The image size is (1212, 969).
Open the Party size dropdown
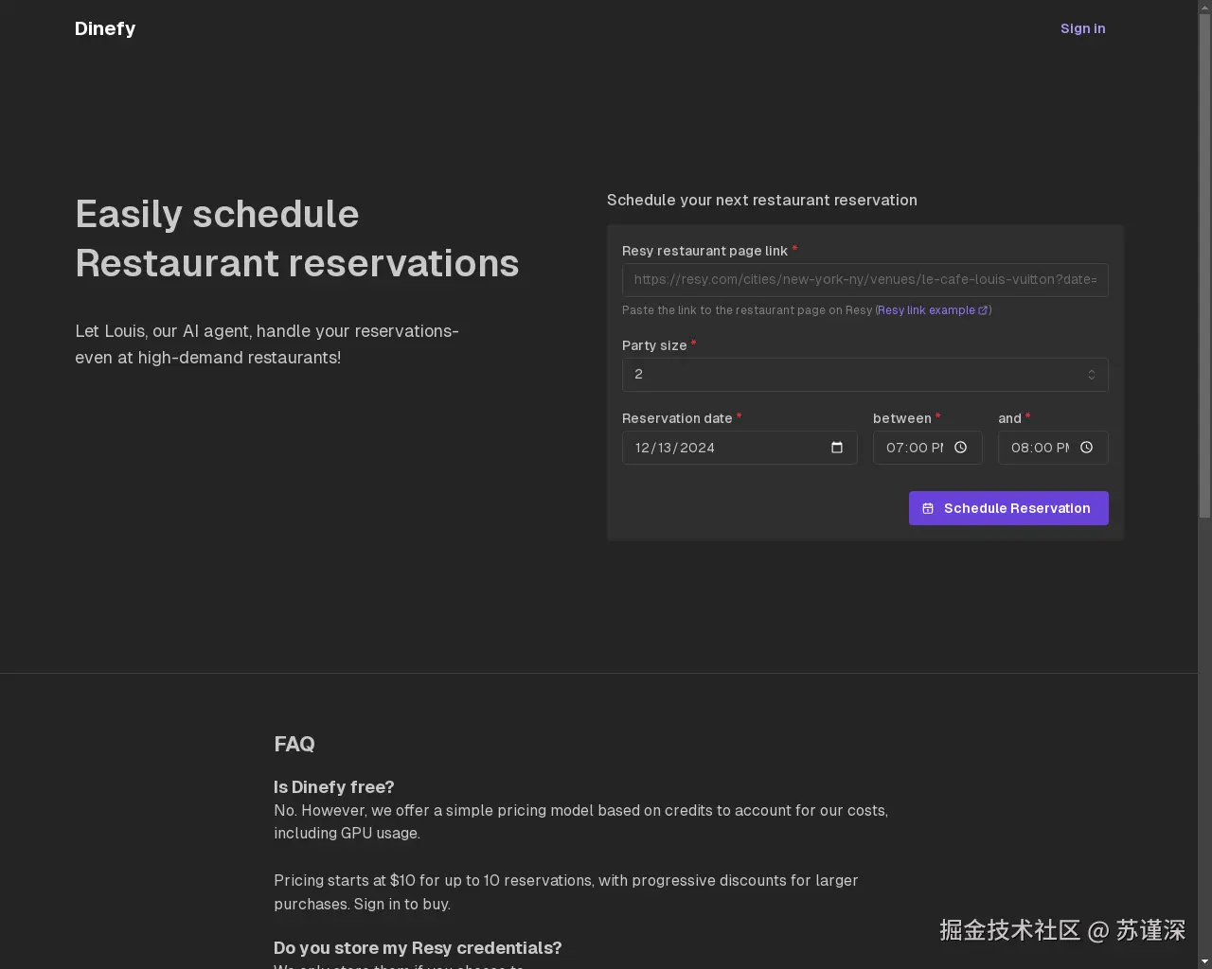coord(864,375)
